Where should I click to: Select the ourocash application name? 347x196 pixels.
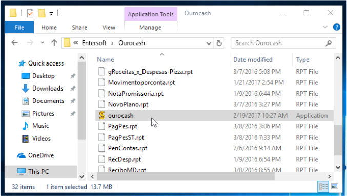[x=120, y=116]
